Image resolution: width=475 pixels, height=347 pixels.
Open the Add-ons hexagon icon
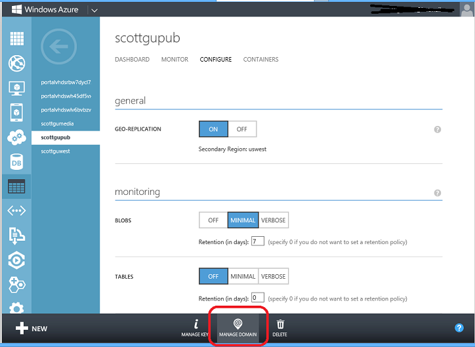pos(16,285)
